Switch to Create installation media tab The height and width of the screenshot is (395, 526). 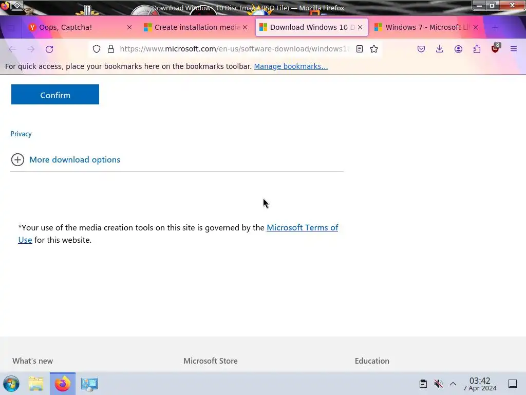coord(196,27)
